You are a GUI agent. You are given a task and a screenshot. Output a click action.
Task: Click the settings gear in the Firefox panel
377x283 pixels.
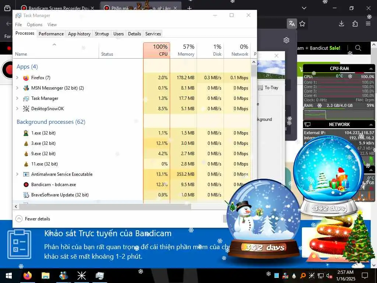[x=286, y=40]
